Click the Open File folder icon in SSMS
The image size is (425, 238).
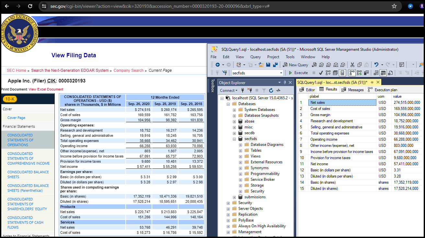(x=261, y=65)
